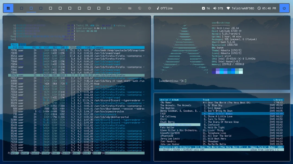Click the globe browser icon in the top bar
The height and width of the screenshot is (164, 293).
pos(139,8)
